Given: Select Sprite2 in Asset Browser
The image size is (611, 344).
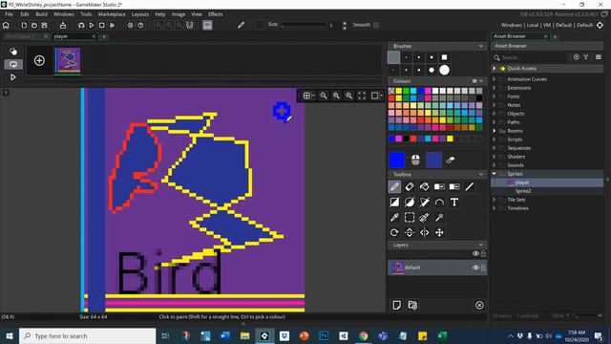Looking at the screenshot, I should pos(523,191).
